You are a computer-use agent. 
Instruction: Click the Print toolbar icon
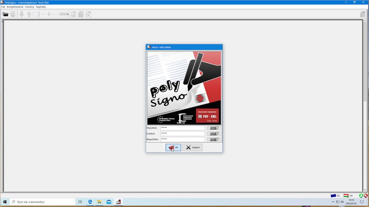[x=13, y=14]
